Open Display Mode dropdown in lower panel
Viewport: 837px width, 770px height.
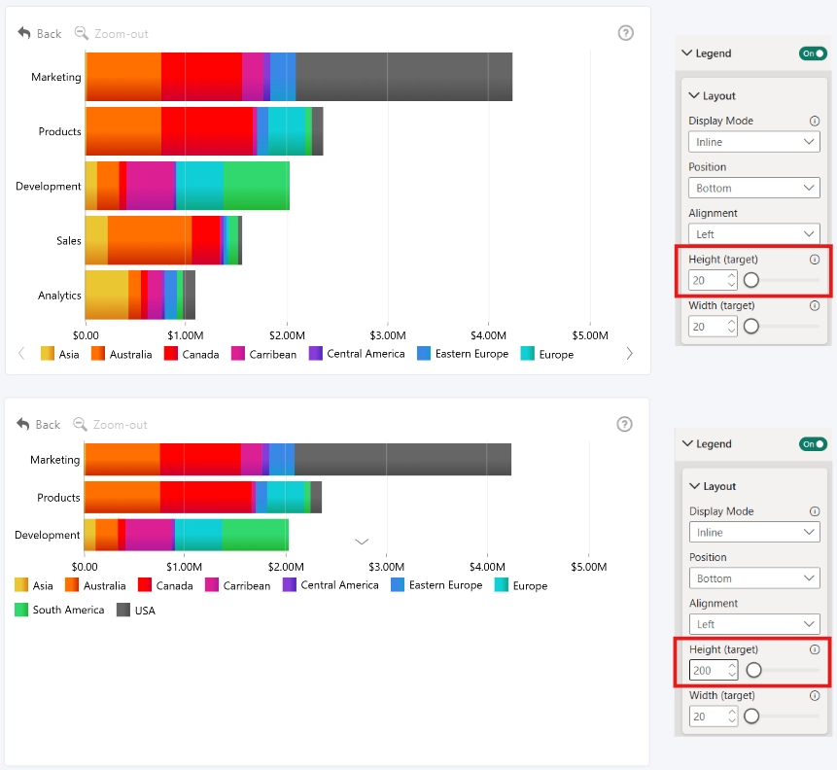click(754, 533)
